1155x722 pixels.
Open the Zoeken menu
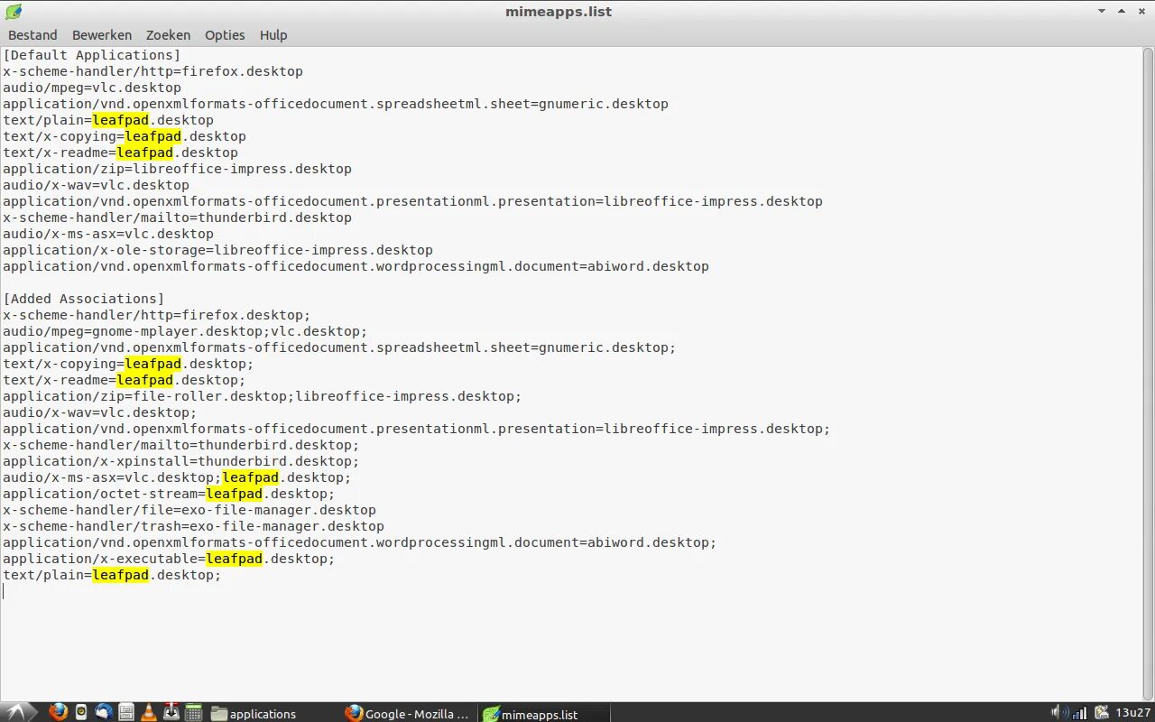168,35
